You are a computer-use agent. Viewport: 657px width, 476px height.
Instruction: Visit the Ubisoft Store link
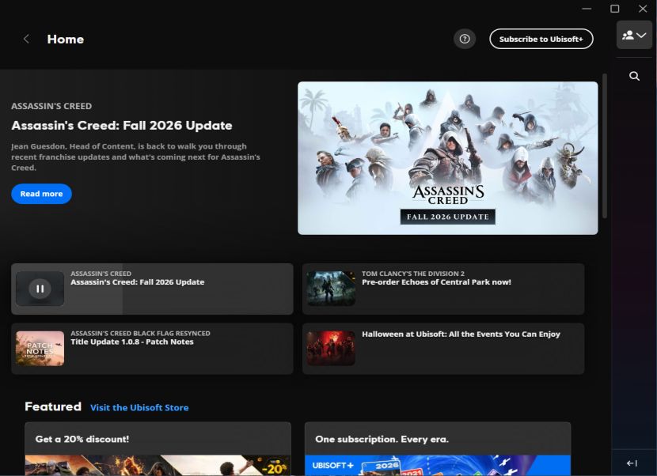coord(139,407)
